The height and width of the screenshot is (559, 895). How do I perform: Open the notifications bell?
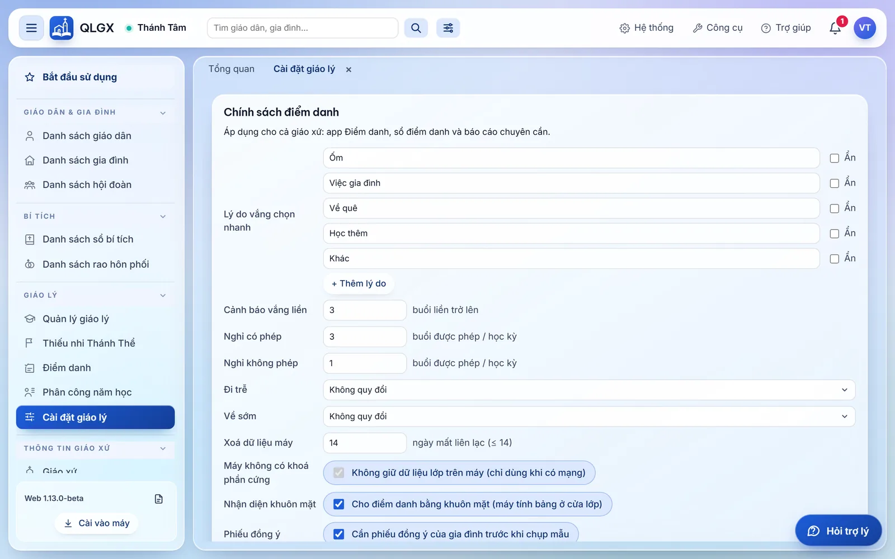coord(835,28)
